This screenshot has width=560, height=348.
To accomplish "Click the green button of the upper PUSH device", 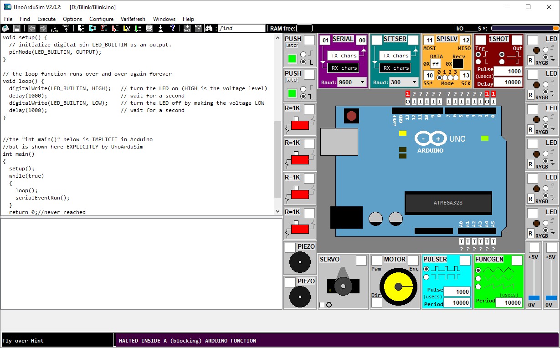I will (x=292, y=59).
